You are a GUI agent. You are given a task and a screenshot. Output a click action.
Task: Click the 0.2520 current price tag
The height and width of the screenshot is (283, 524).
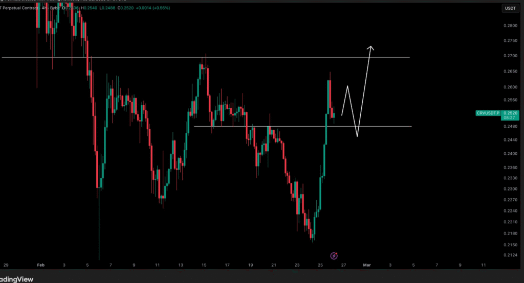(510, 112)
